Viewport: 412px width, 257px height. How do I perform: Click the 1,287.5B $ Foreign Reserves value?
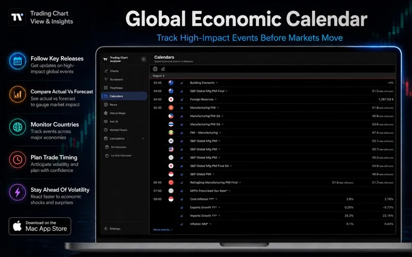386,99
